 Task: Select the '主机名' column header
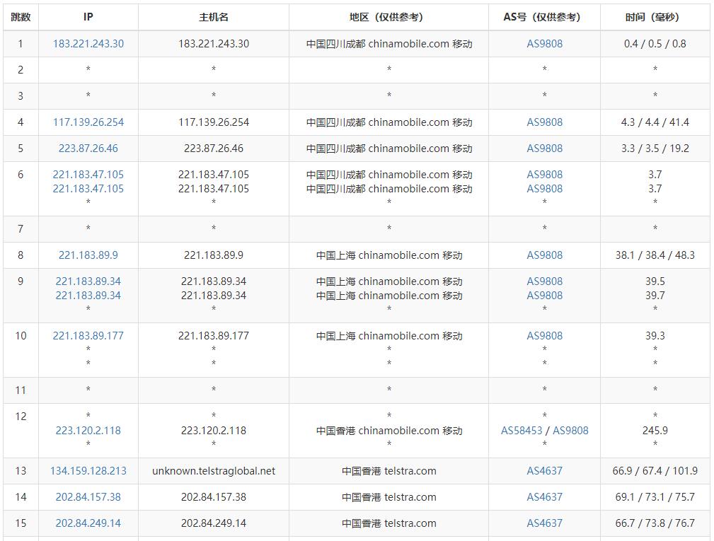(214, 17)
